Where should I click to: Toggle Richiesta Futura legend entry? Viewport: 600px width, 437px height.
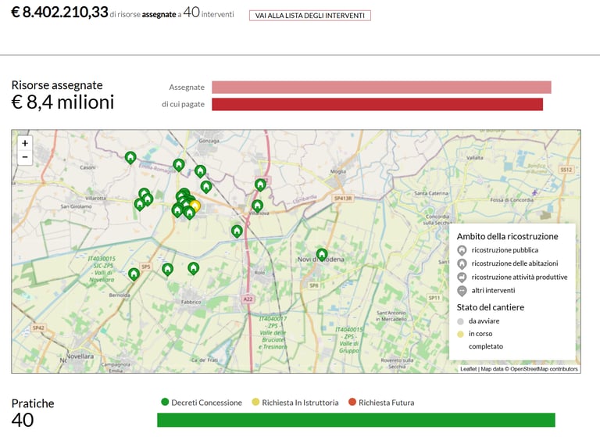(381, 402)
